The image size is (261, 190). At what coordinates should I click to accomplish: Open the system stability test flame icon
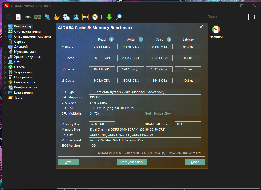click(57, 17)
